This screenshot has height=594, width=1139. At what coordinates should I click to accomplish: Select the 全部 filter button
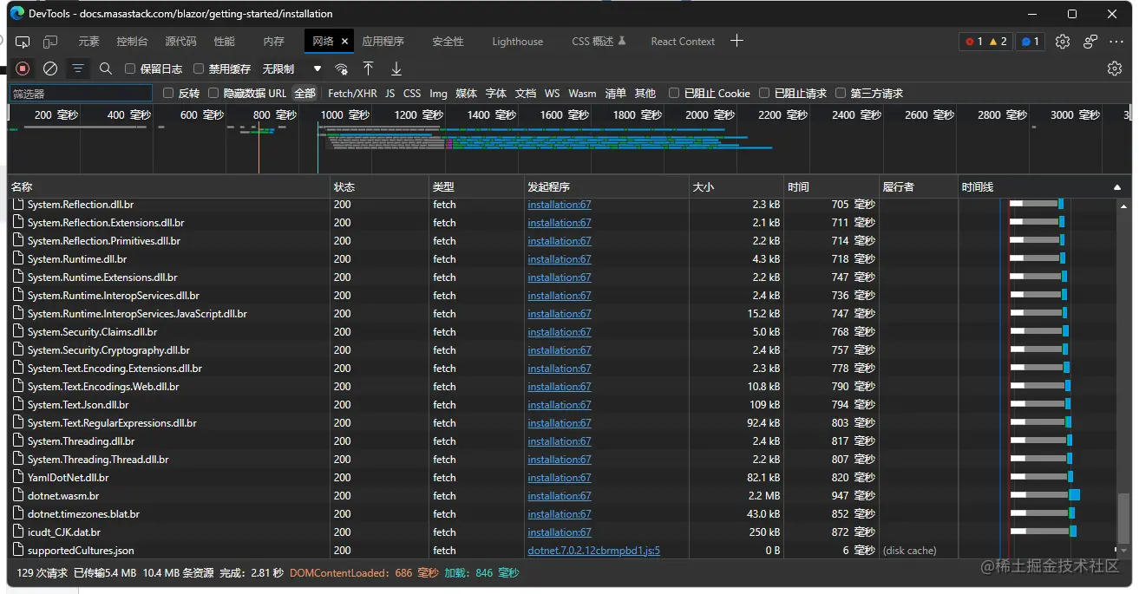[x=304, y=93]
